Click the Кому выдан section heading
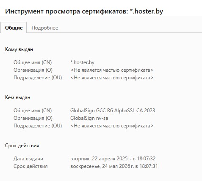Screen dimensions: 202x181 (19, 49)
